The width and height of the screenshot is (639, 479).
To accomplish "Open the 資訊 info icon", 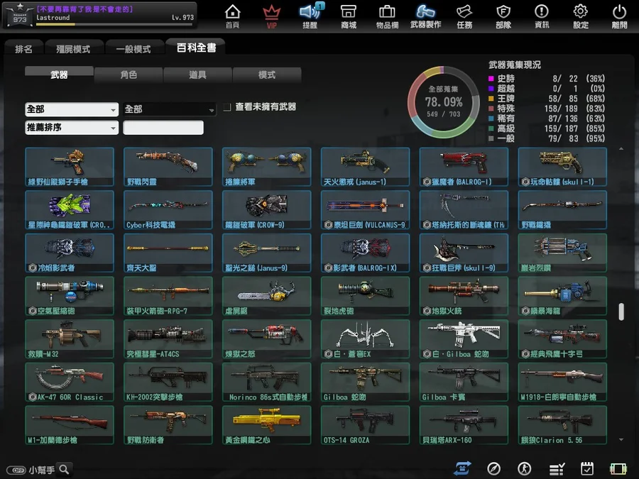I will coord(542,16).
